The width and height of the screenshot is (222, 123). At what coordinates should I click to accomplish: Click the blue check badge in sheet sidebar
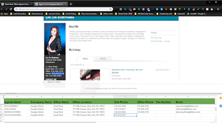(221, 106)
